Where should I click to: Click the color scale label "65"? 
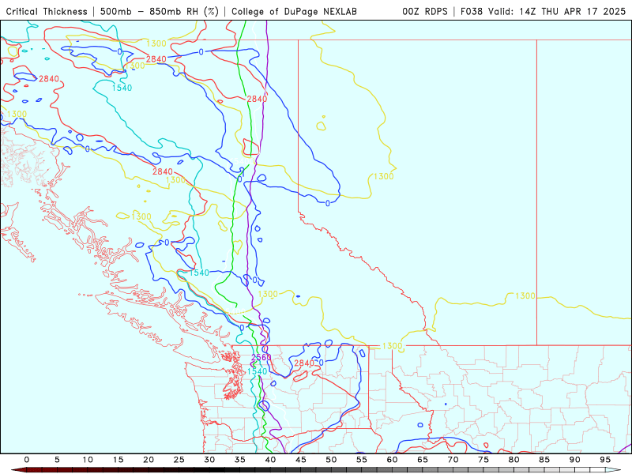click(x=423, y=460)
